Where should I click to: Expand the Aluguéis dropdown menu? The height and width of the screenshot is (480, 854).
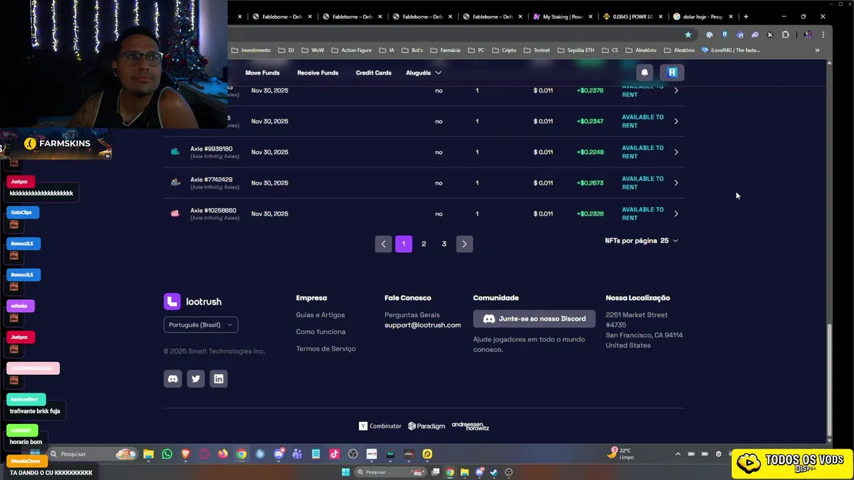coord(424,73)
